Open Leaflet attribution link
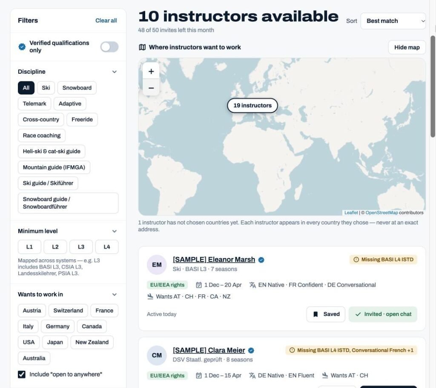Screen dimensions: 436x388 [351, 213]
